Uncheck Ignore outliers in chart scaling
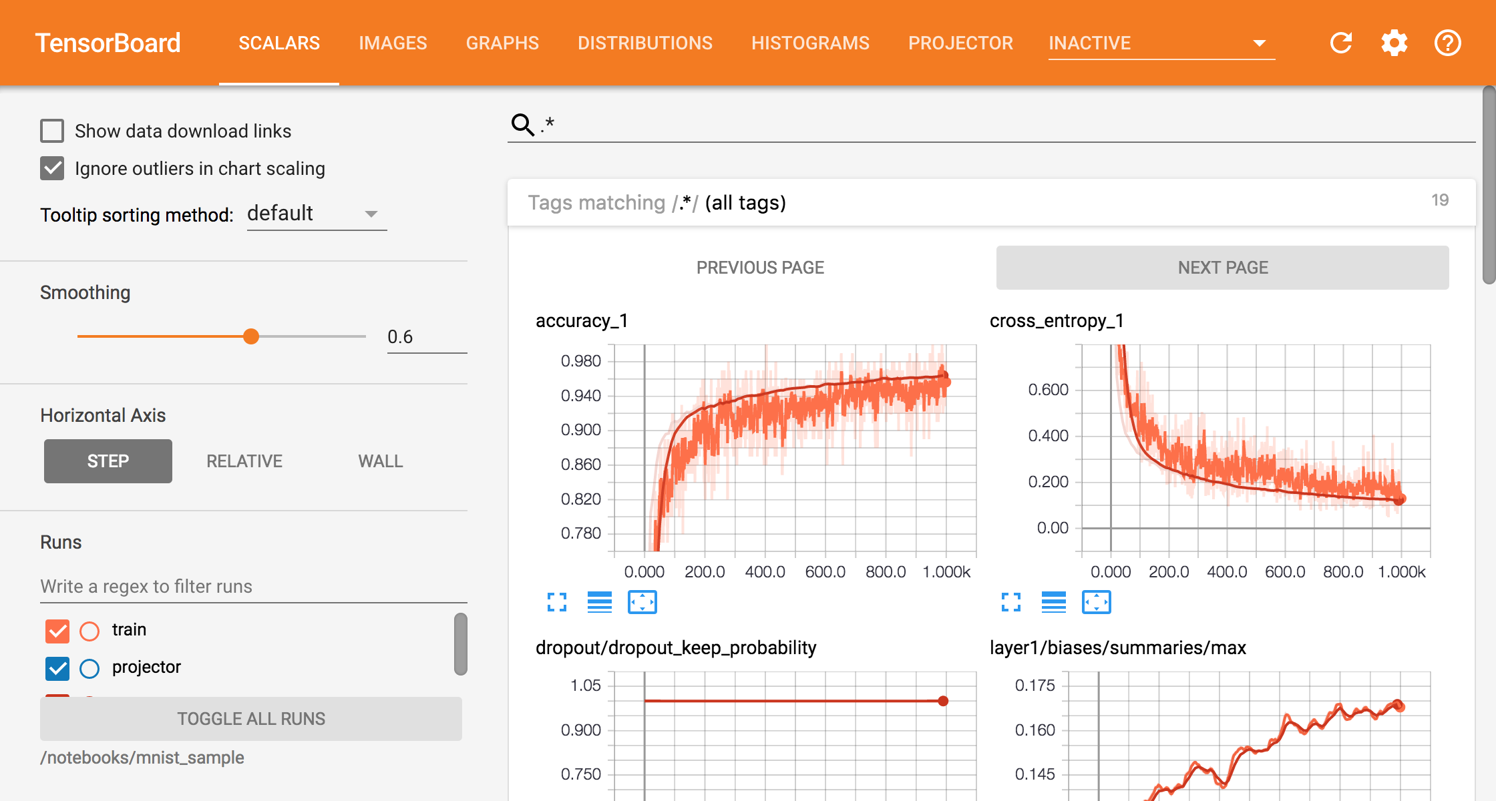Viewport: 1496px width, 801px height. tap(52, 168)
